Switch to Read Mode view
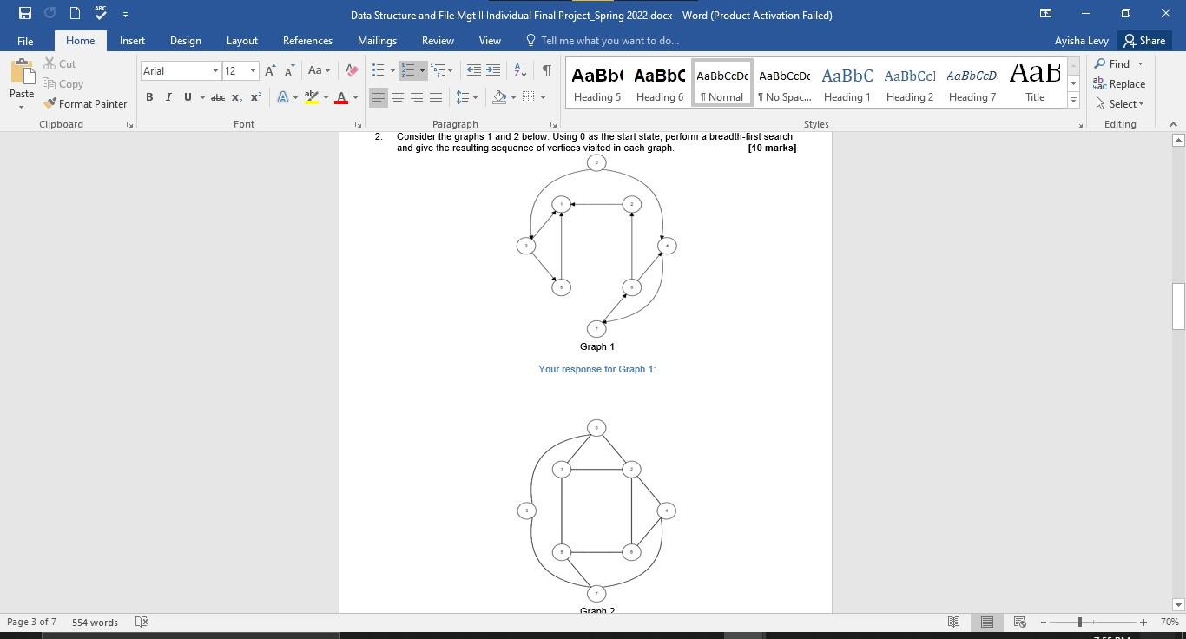 pyautogui.click(x=953, y=622)
